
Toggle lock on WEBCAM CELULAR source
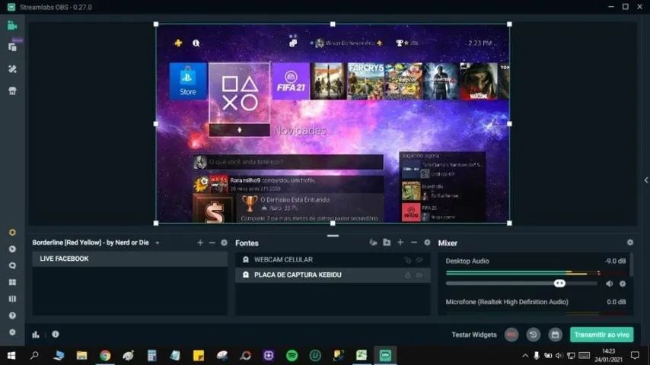tap(408, 260)
